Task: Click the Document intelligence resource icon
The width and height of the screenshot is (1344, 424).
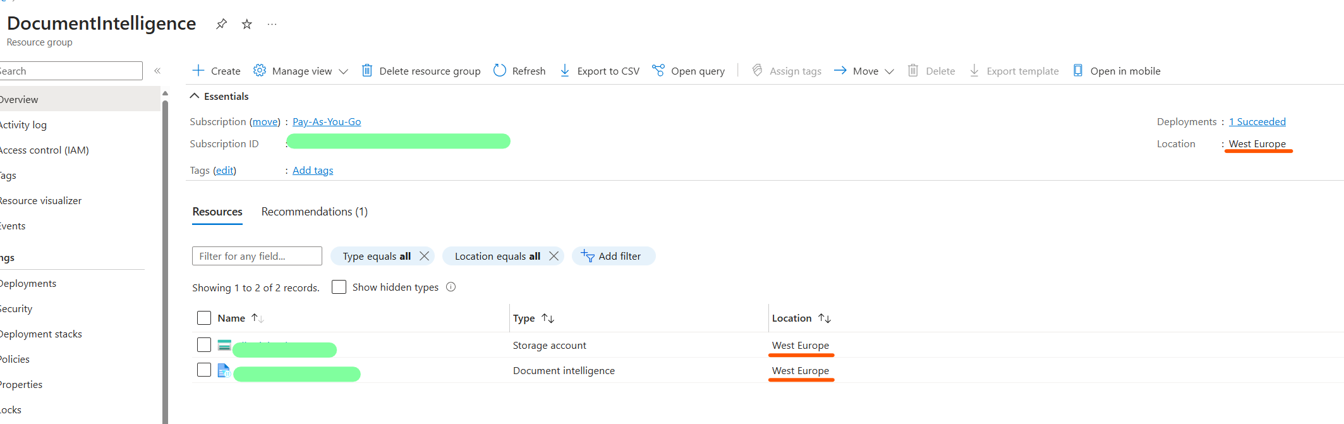Action: point(224,370)
